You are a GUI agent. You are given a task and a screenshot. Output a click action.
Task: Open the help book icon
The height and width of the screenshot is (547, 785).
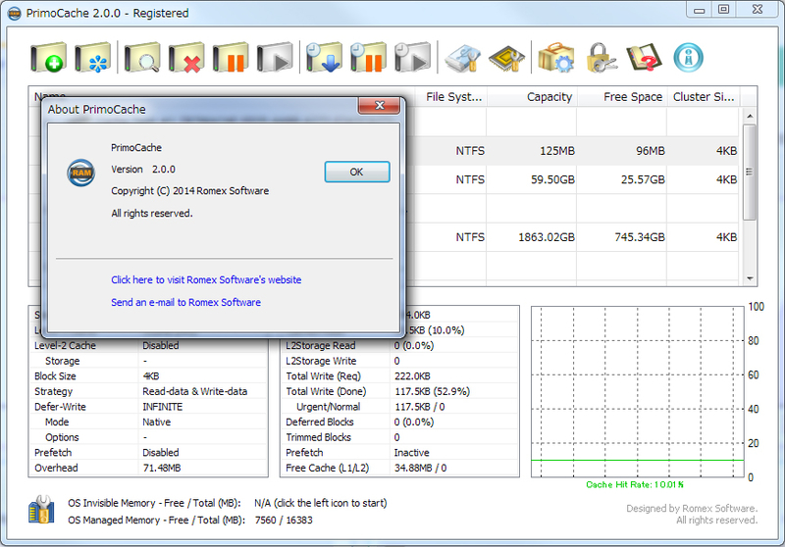coord(645,58)
